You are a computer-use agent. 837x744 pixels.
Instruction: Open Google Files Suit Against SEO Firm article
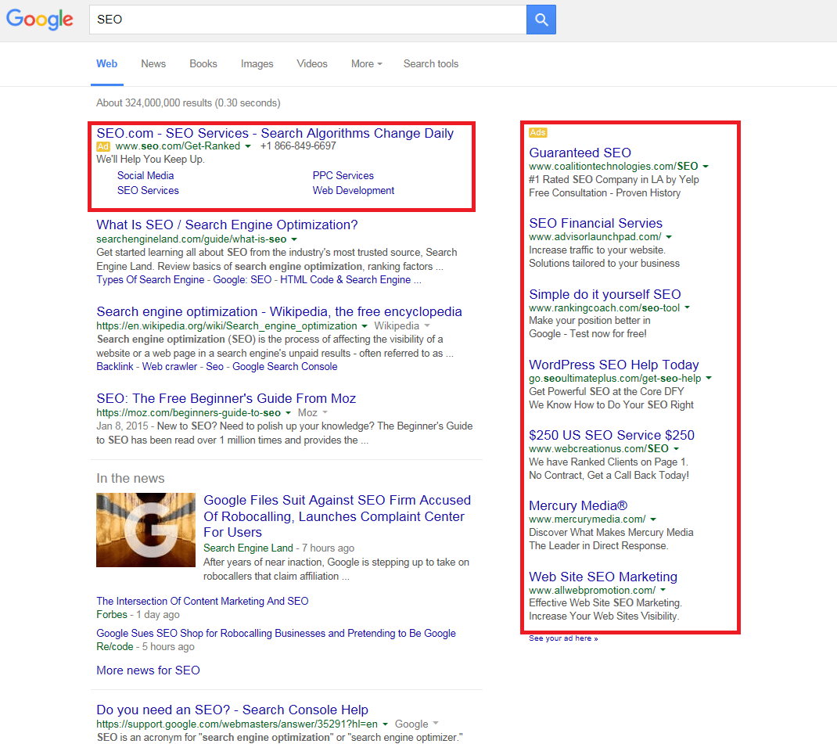[337, 516]
